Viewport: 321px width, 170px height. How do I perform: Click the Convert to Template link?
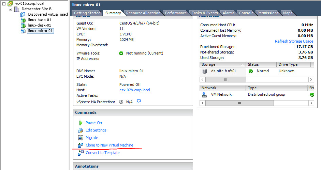point(103,153)
